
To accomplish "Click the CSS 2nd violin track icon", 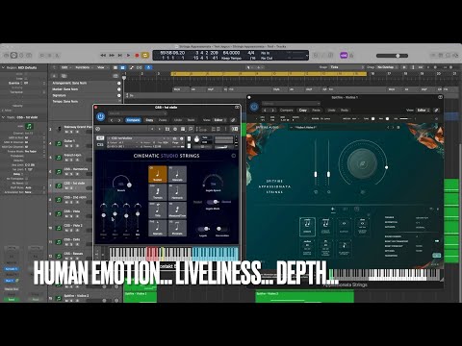I will point(59,200).
